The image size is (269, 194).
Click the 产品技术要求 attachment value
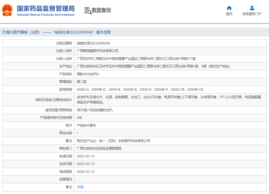[86, 125]
